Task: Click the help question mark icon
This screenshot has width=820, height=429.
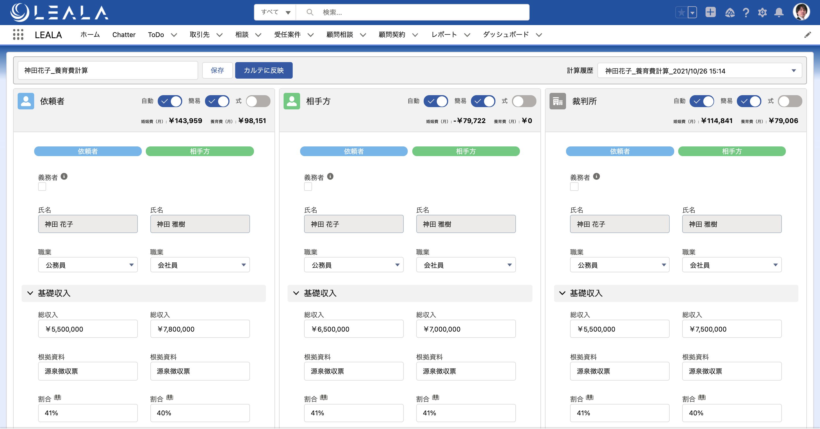Action: (x=745, y=13)
